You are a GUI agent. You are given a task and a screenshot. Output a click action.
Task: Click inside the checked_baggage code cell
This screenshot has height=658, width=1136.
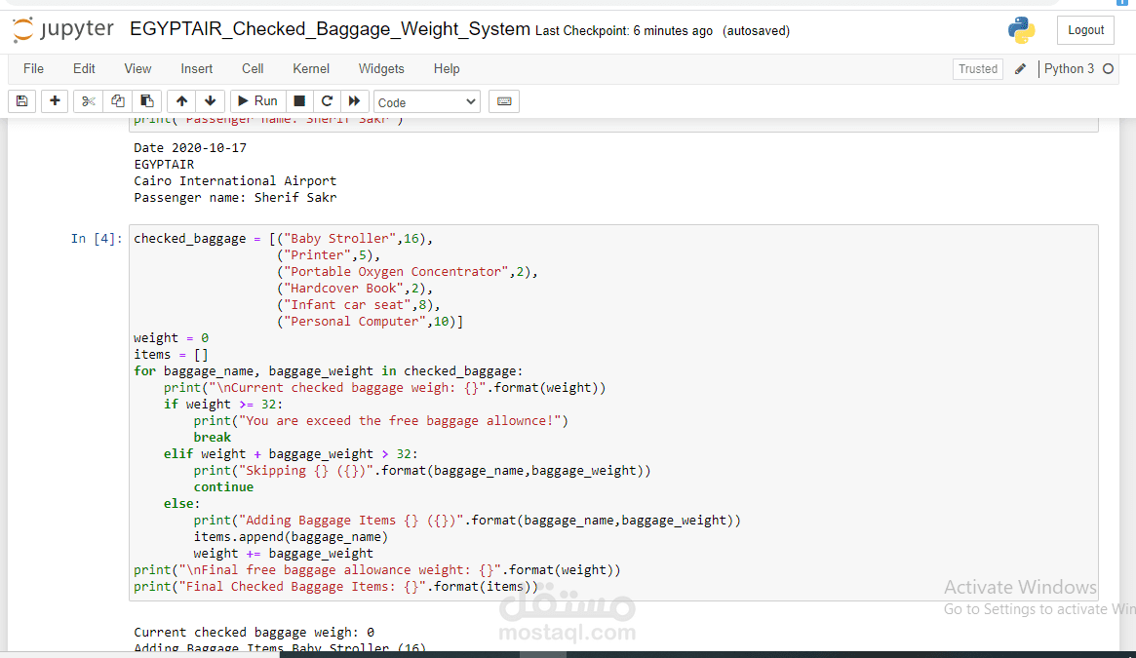point(613,412)
